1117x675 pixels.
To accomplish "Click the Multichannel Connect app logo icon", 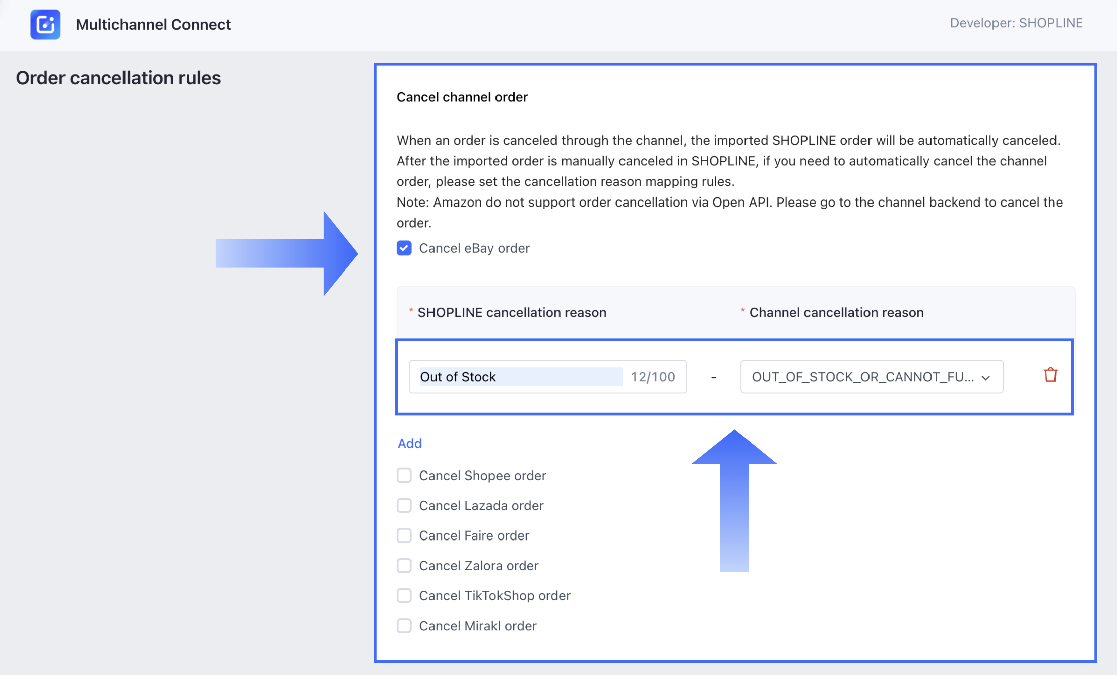I will pyautogui.click(x=45, y=24).
